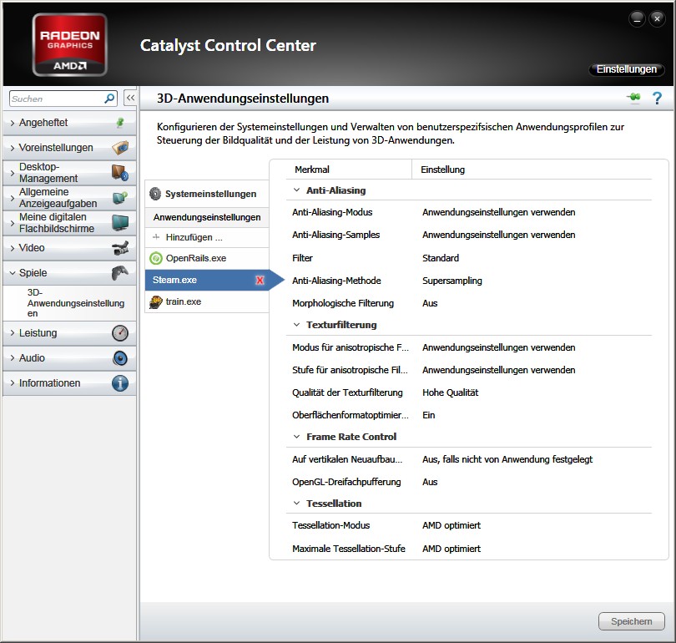
Task: Click the Audio speaker icon
Action: click(x=120, y=358)
